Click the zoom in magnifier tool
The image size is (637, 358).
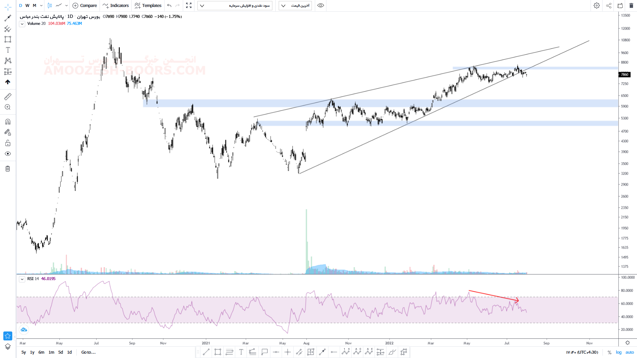(x=8, y=107)
